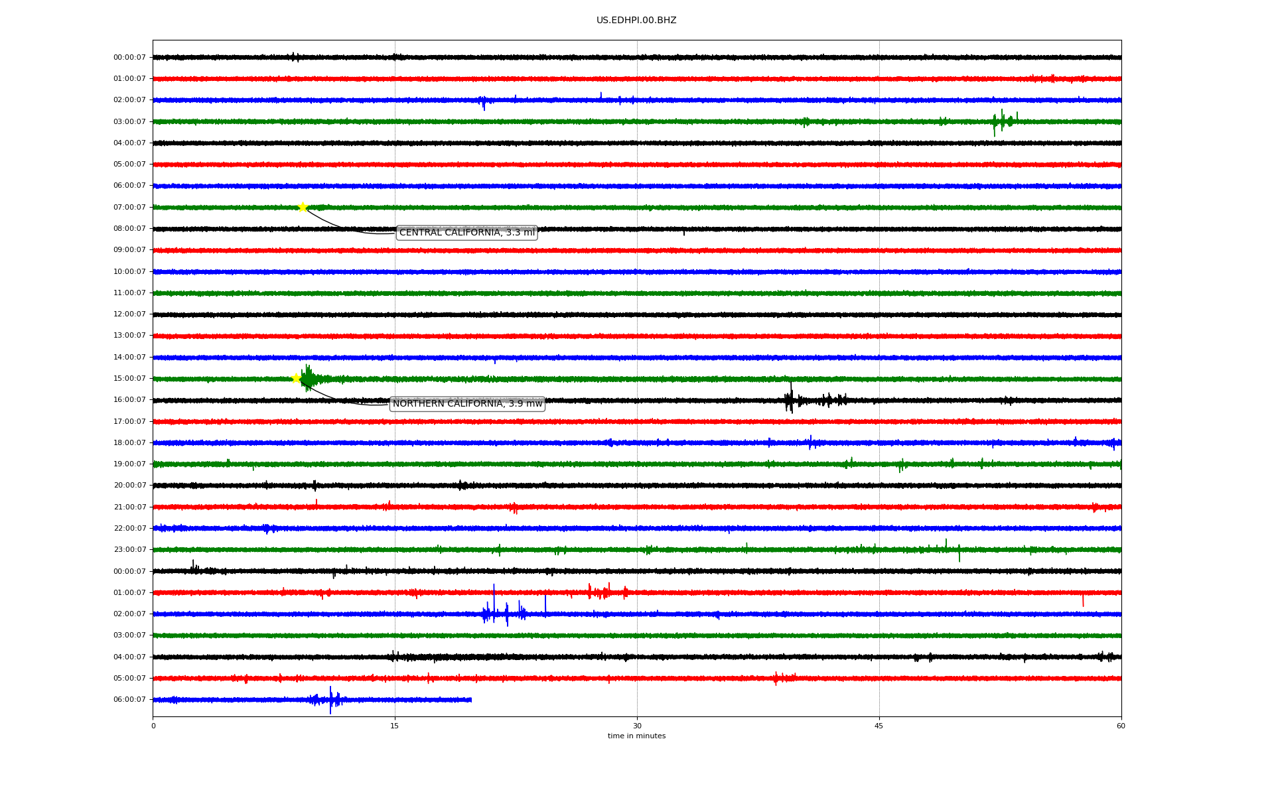The height and width of the screenshot is (796, 1274).
Task: Click the 15 tick on x-axis
Action: click(x=395, y=726)
